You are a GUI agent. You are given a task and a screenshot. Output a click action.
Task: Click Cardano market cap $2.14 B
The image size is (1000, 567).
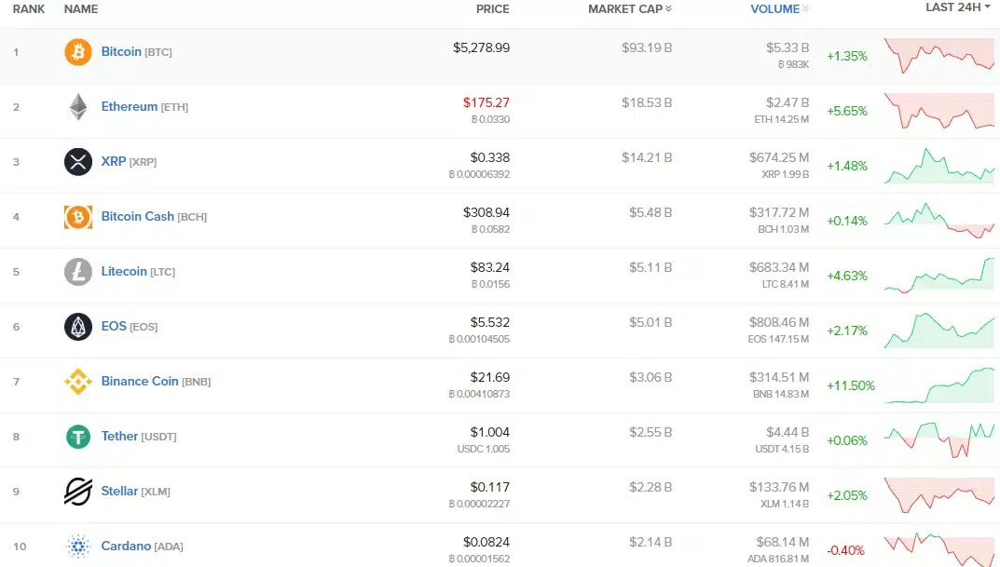pos(651,542)
